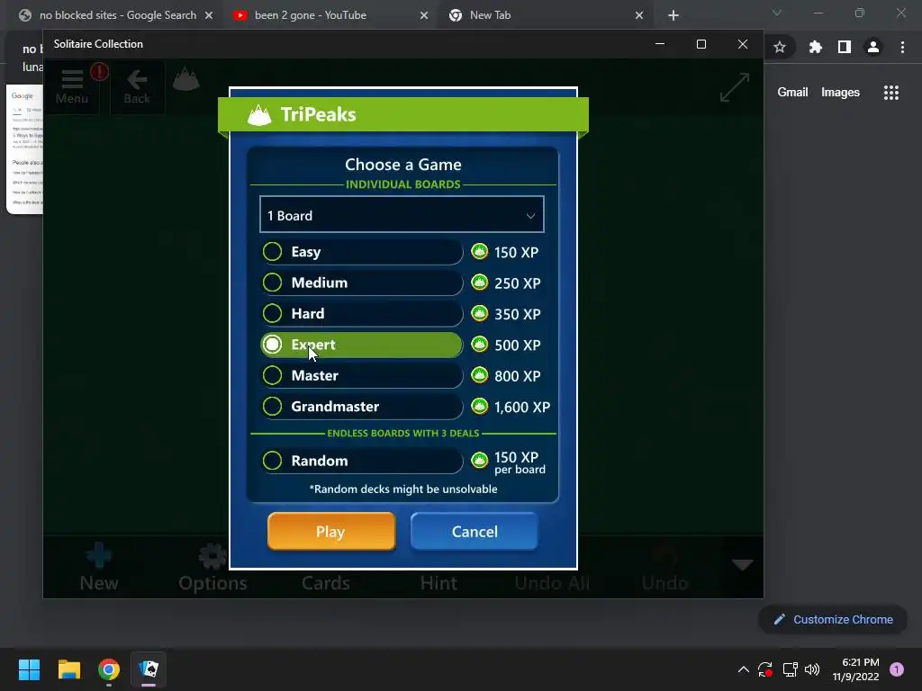This screenshot has height=691, width=922.
Task: Click the network display tray icon
Action: point(790,669)
